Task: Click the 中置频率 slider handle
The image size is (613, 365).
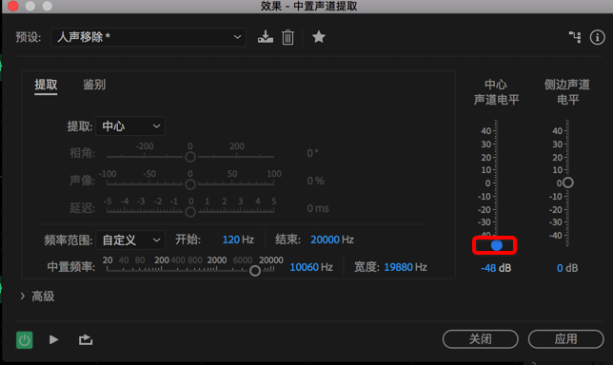Action: 255,271
